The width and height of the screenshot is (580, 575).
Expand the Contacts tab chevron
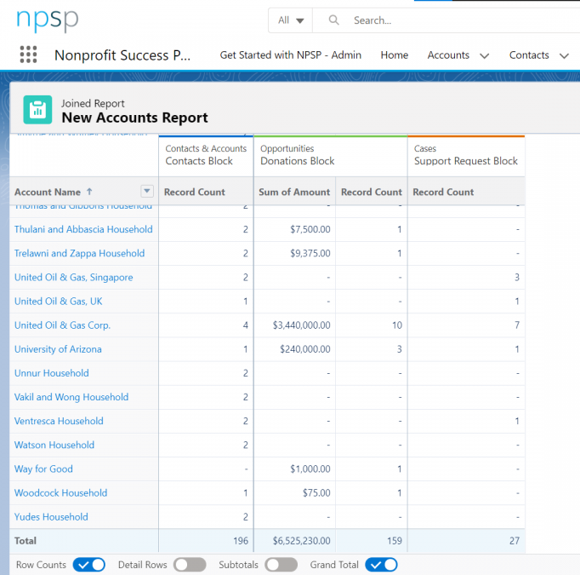point(564,56)
